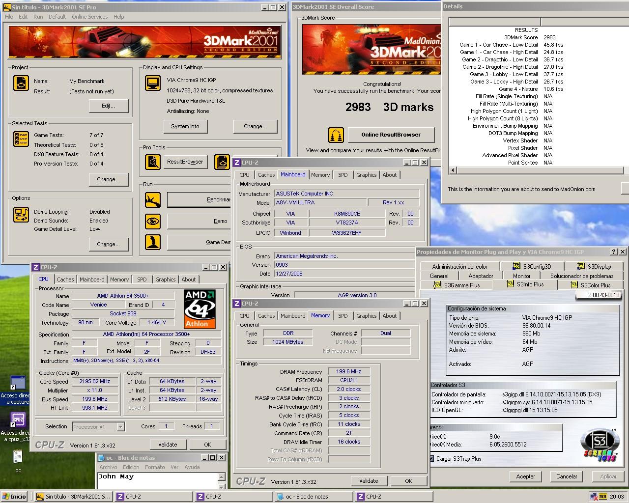Click the Project icon in 3DMark window

pos(21,83)
